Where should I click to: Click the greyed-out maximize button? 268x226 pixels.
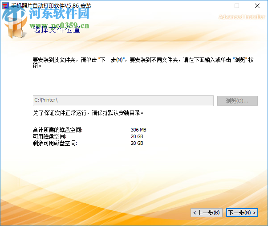(237, 6)
